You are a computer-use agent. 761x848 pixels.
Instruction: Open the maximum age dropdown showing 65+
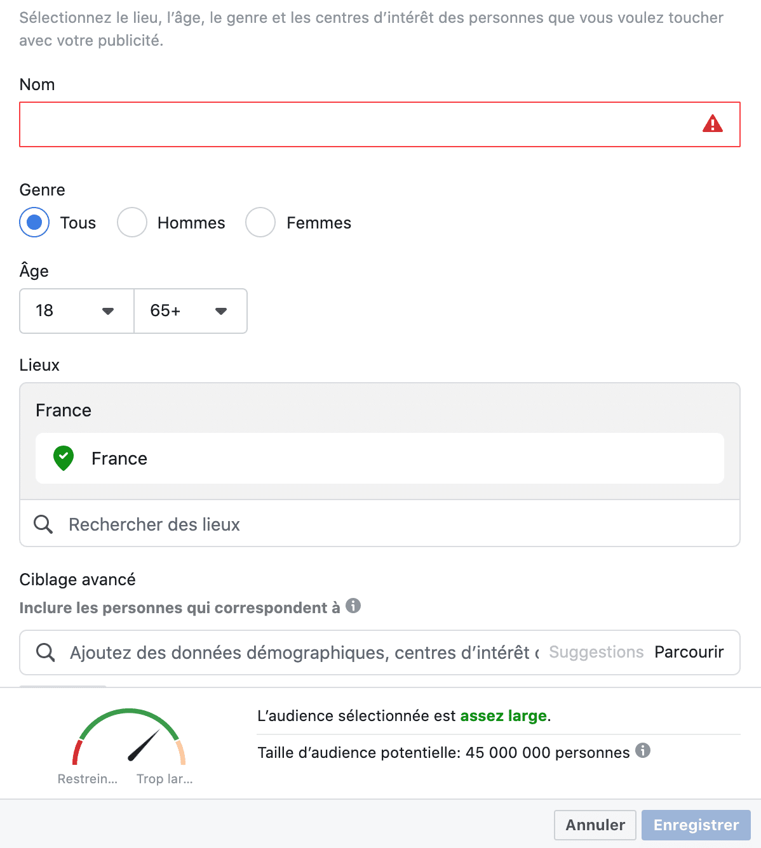click(190, 311)
